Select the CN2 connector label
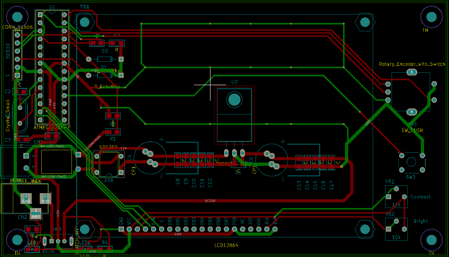Screen dimensions: 449x257 tap(22, 217)
